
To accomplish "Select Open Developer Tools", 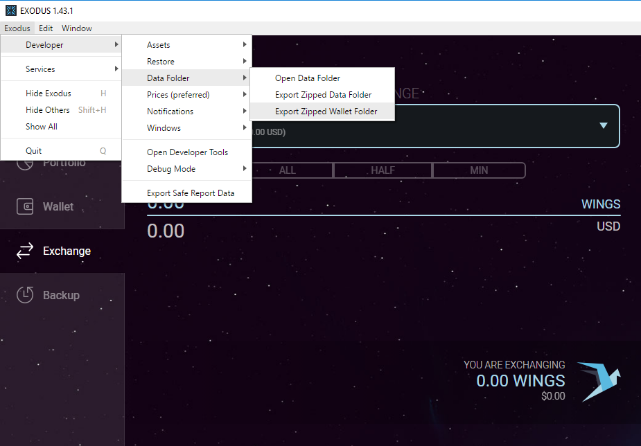I will pyautogui.click(x=187, y=152).
